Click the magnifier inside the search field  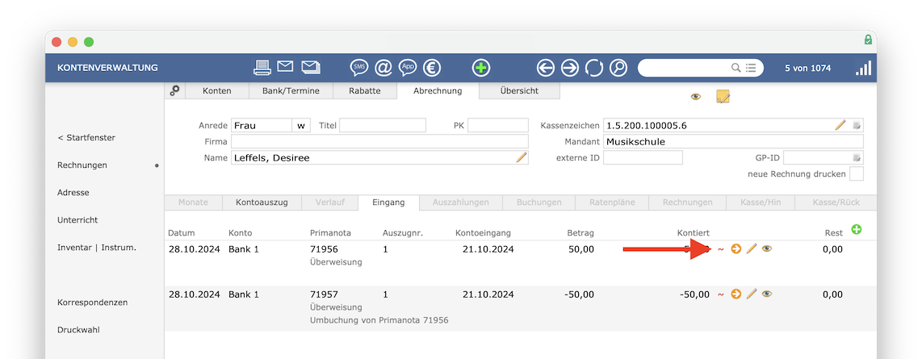pos(736,68)
